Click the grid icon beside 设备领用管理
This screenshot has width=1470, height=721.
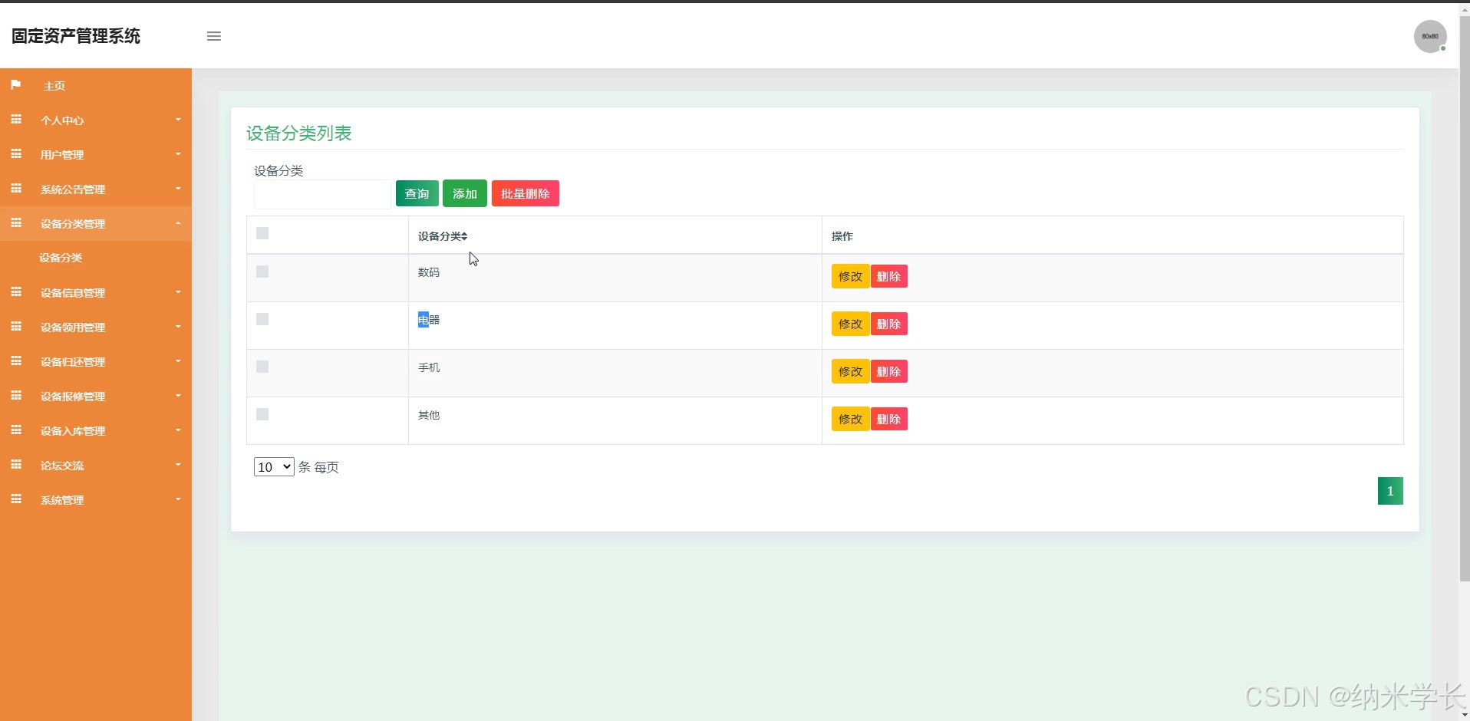coord(15,327)
